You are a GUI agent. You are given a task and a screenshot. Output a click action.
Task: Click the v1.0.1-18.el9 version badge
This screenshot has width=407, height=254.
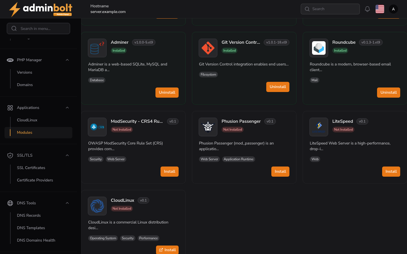pyautogui.click(x=276, y=42)
